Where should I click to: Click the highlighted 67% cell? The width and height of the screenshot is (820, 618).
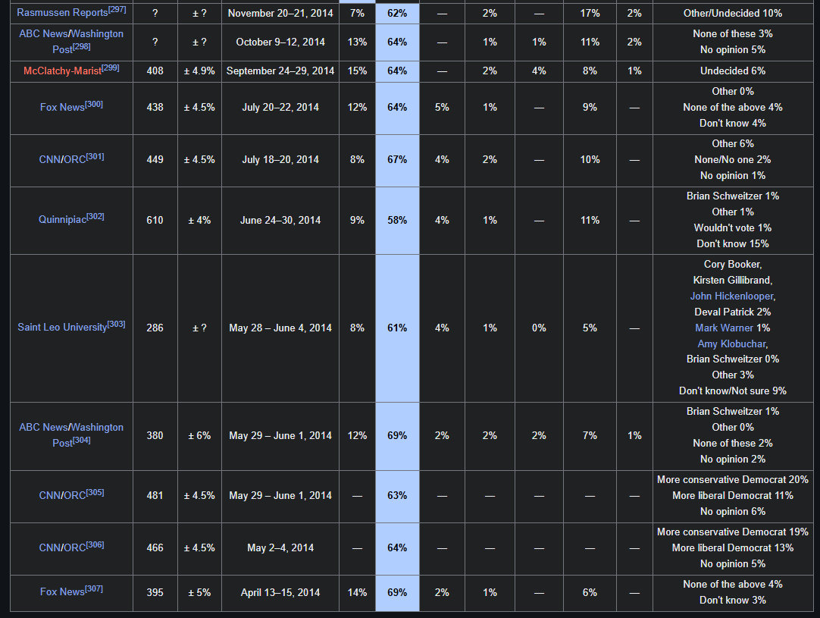pyautogui.click(x=397, y=160)
